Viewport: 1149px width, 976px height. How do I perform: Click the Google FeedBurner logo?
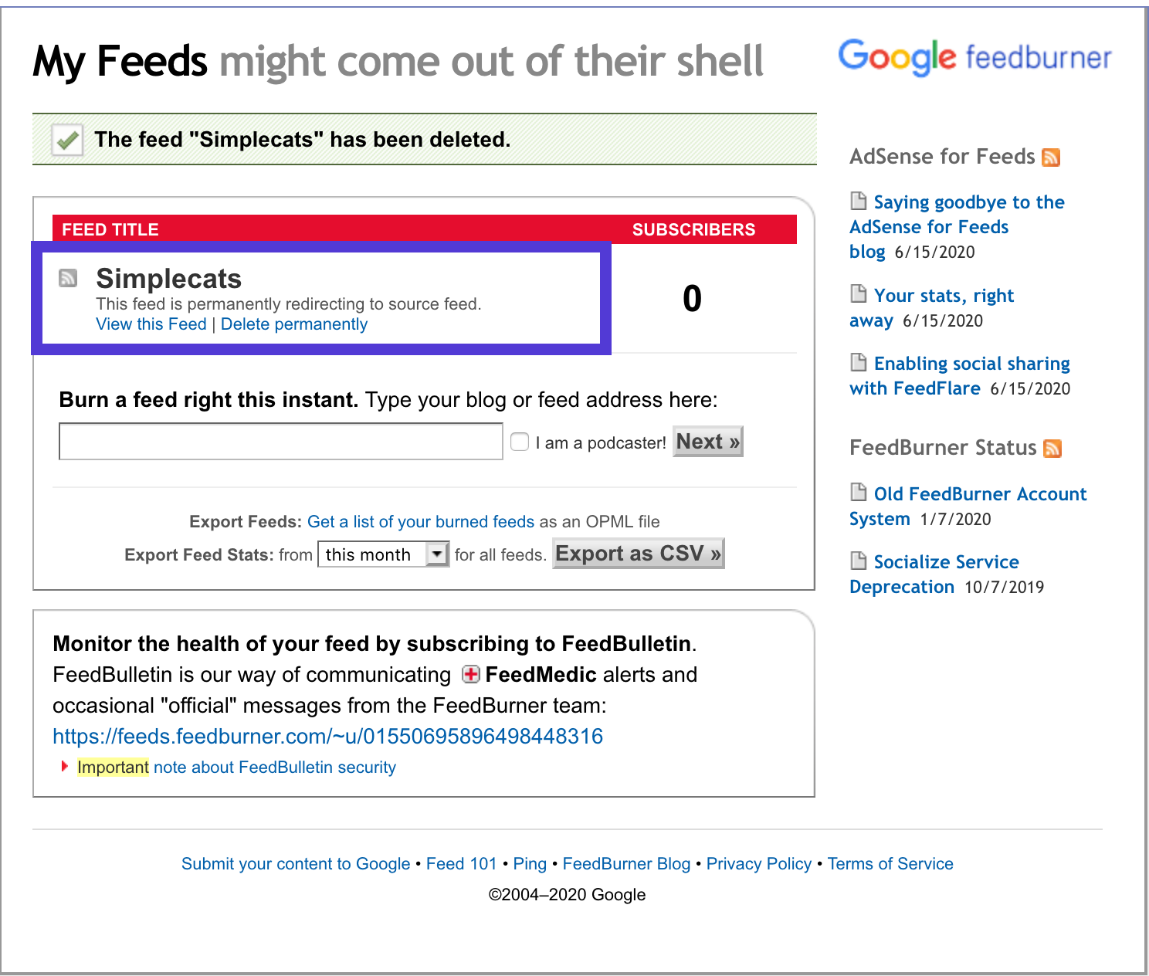pyautogui.click(x=974, y=57)
